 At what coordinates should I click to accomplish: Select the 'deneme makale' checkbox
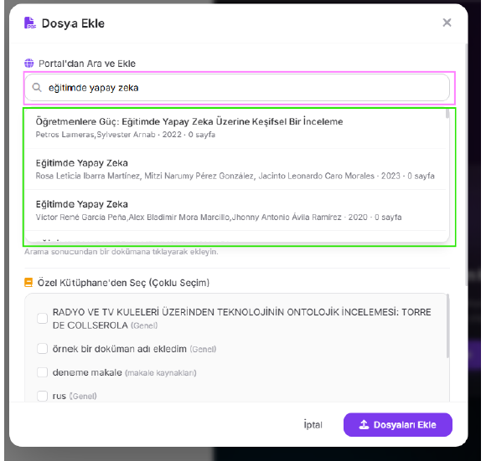coord(42,372)
